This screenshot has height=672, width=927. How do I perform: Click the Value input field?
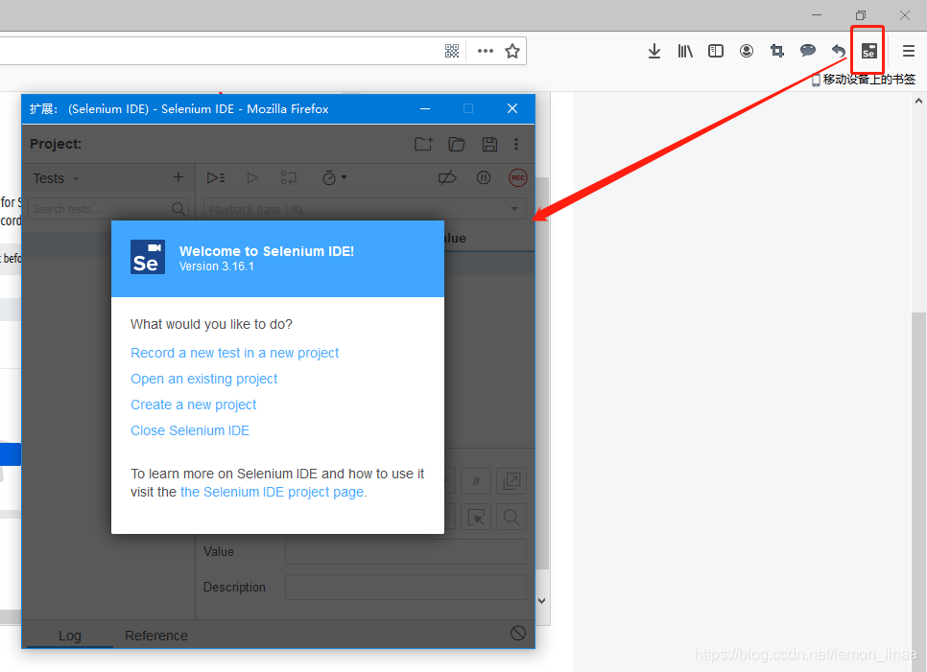coord(406,551)
